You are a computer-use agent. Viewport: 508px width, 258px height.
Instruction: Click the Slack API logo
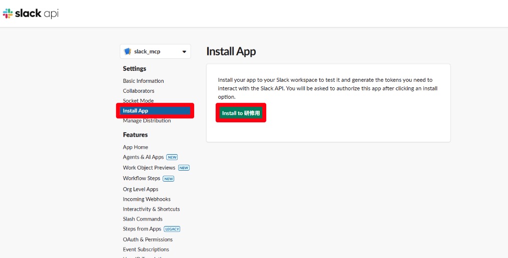click(x=31, y=13)
